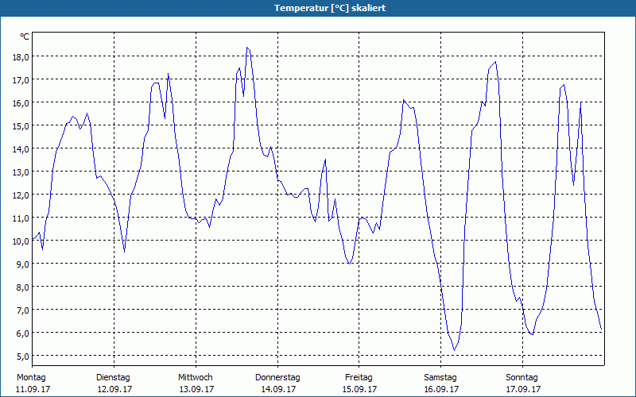Click the 12.09.17 date label
Image resolution: width=636 pixels, height=397 pixels.
[114, 389]
